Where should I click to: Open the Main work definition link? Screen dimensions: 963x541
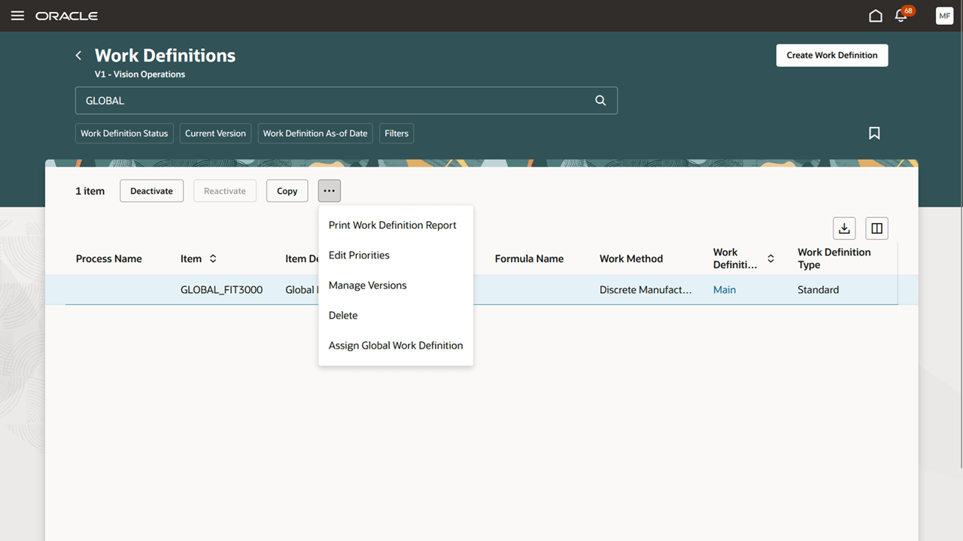pyautogui.click(x=725, y=290)
